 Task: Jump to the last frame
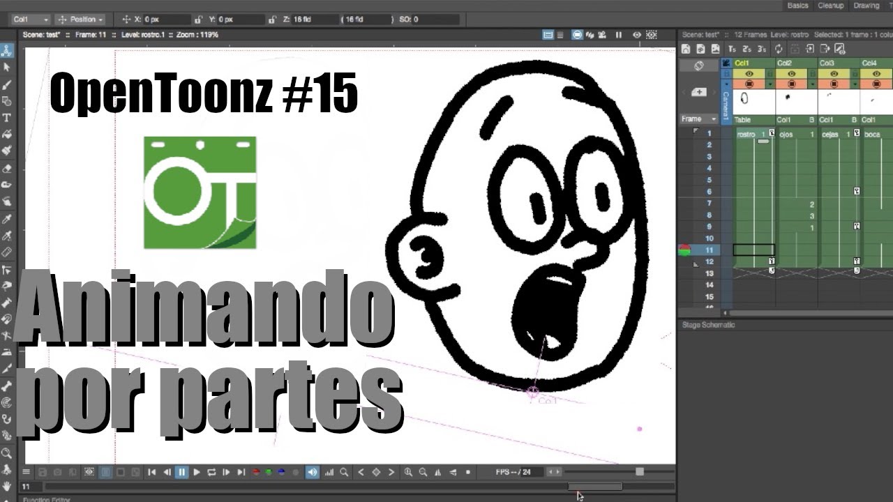[x=241, y=472]
